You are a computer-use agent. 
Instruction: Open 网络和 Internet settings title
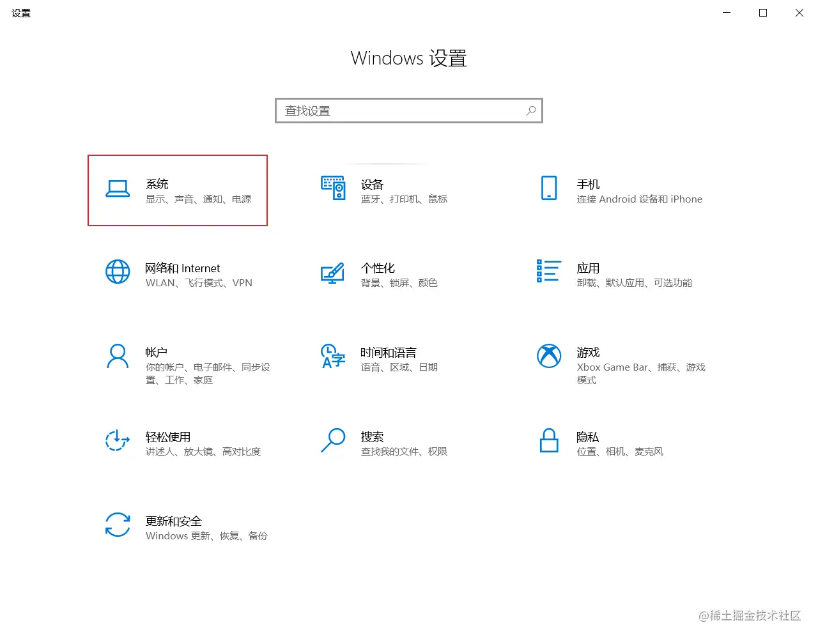[183, 268]
